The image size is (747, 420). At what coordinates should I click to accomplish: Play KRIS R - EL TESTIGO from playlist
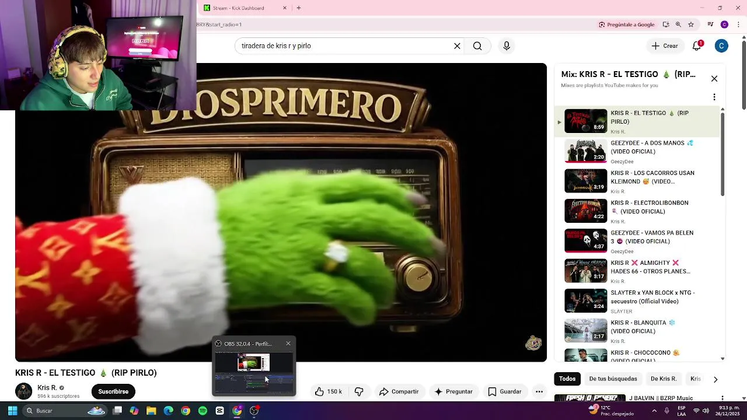pos(636,121)
